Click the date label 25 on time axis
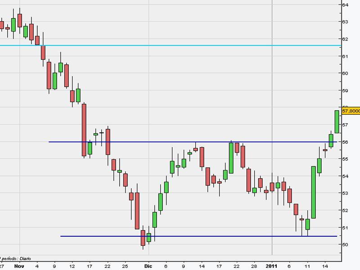 125,266
